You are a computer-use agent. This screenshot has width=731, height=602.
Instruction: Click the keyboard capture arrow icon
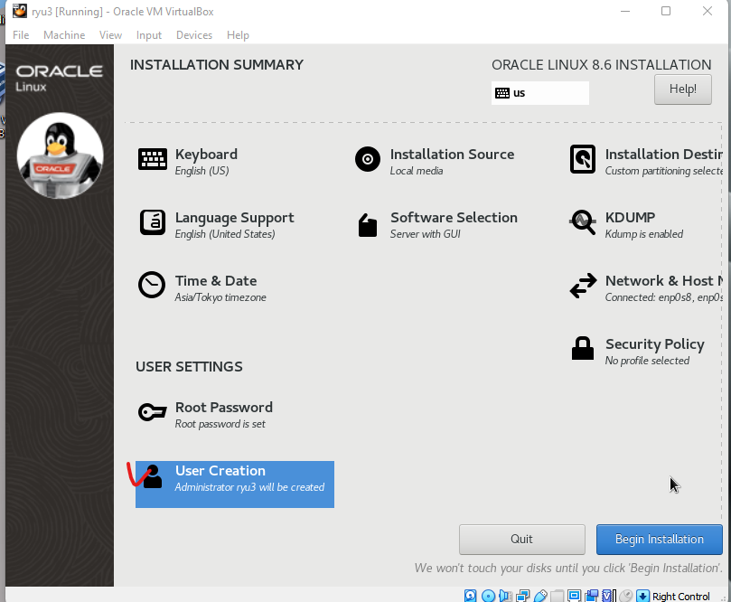[x=642, y=596]
